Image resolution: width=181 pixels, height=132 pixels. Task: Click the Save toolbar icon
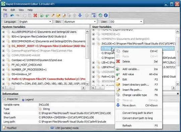[5, 15]
